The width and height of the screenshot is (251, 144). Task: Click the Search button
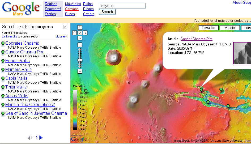tap(107, 12)
